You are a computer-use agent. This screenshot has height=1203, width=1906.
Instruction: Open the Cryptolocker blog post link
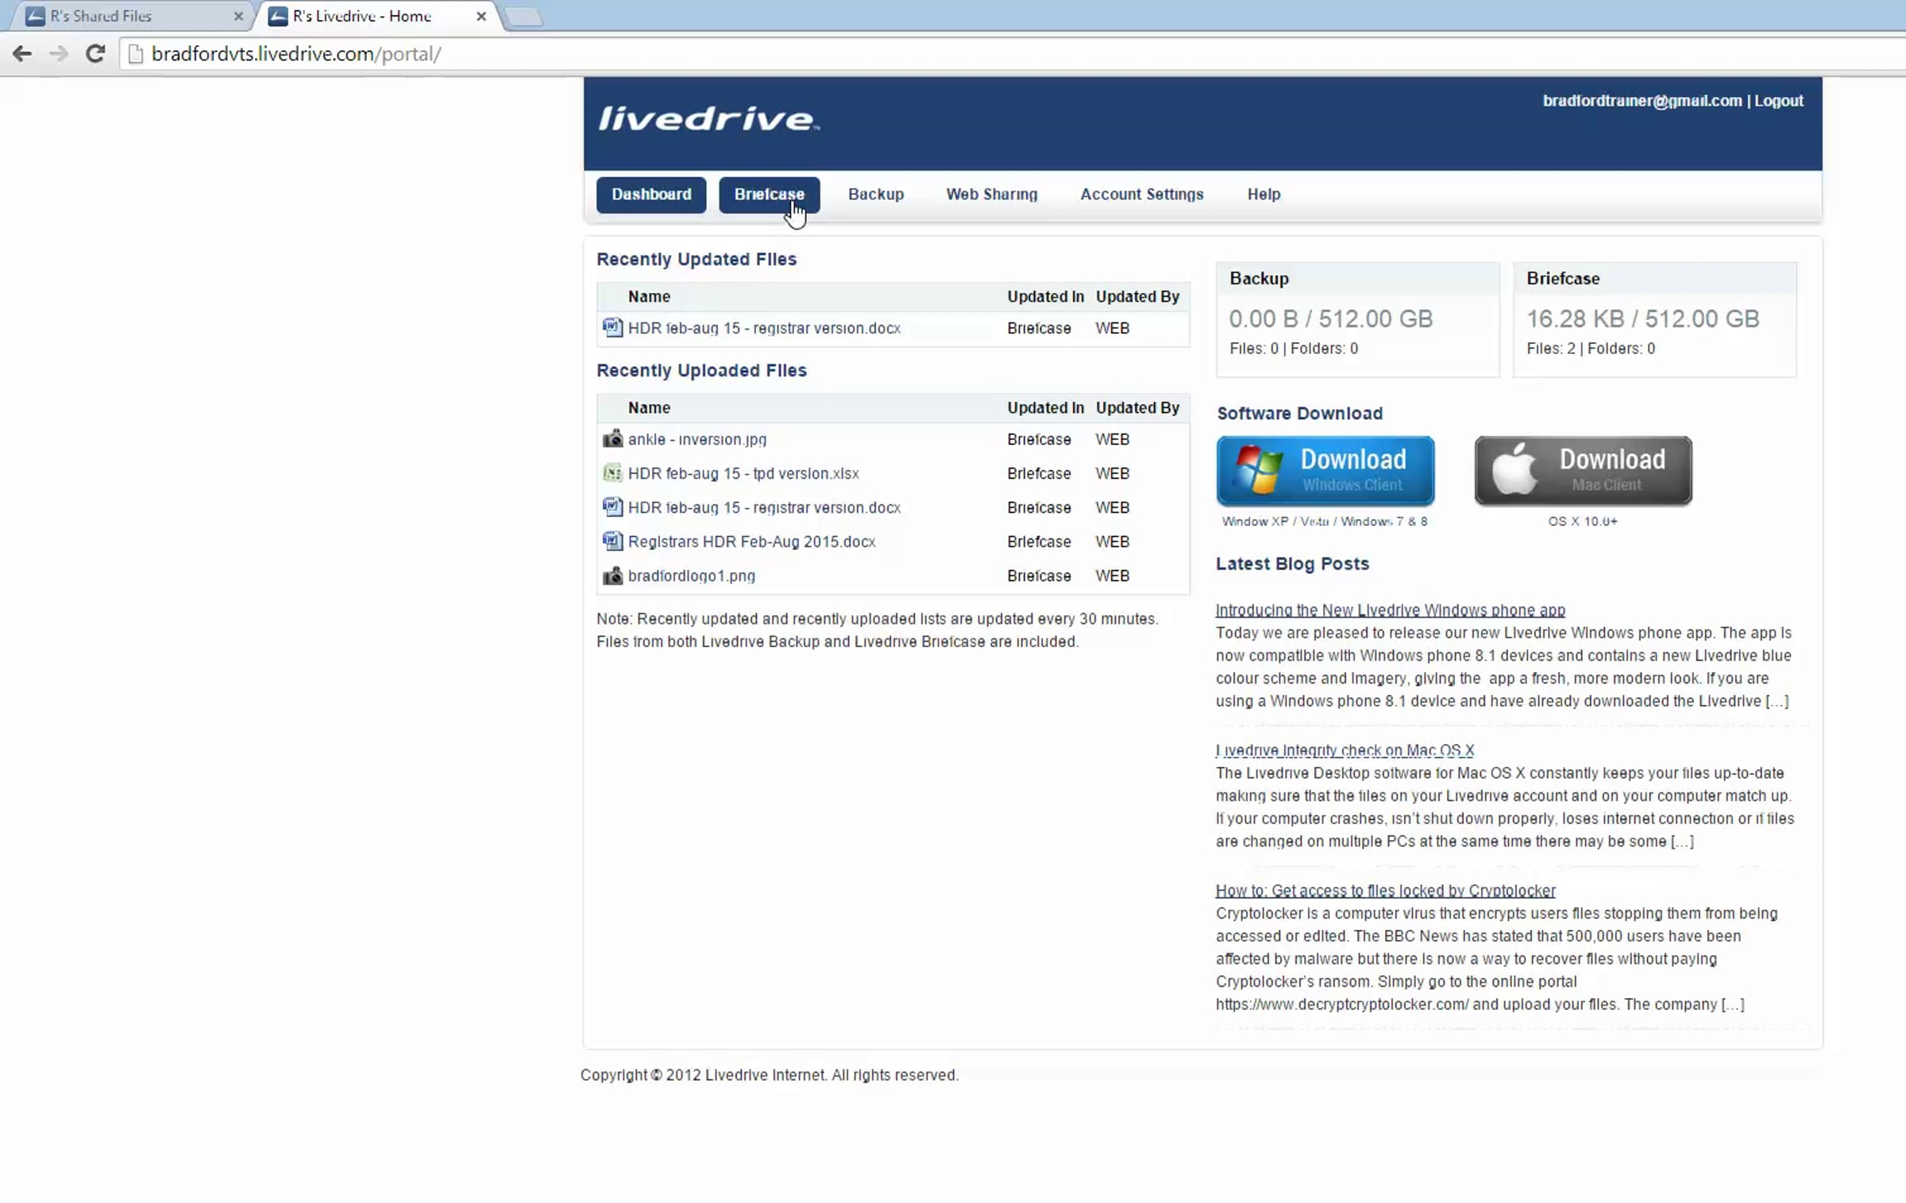1385,890
